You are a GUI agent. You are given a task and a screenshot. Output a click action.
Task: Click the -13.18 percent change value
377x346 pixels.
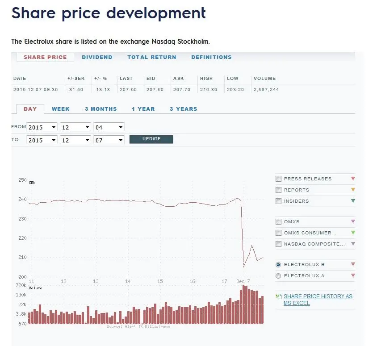coord(102,89)
